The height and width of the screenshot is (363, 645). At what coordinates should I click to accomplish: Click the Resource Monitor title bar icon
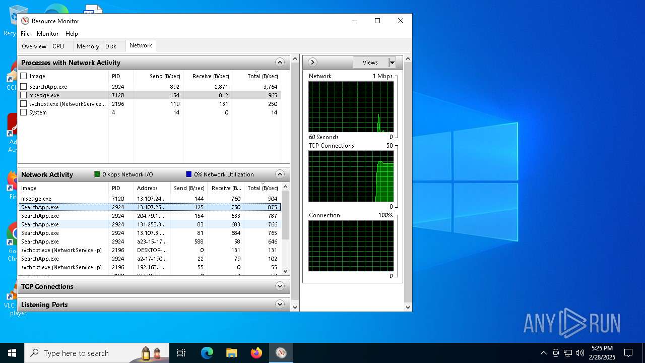coord(25,21)
